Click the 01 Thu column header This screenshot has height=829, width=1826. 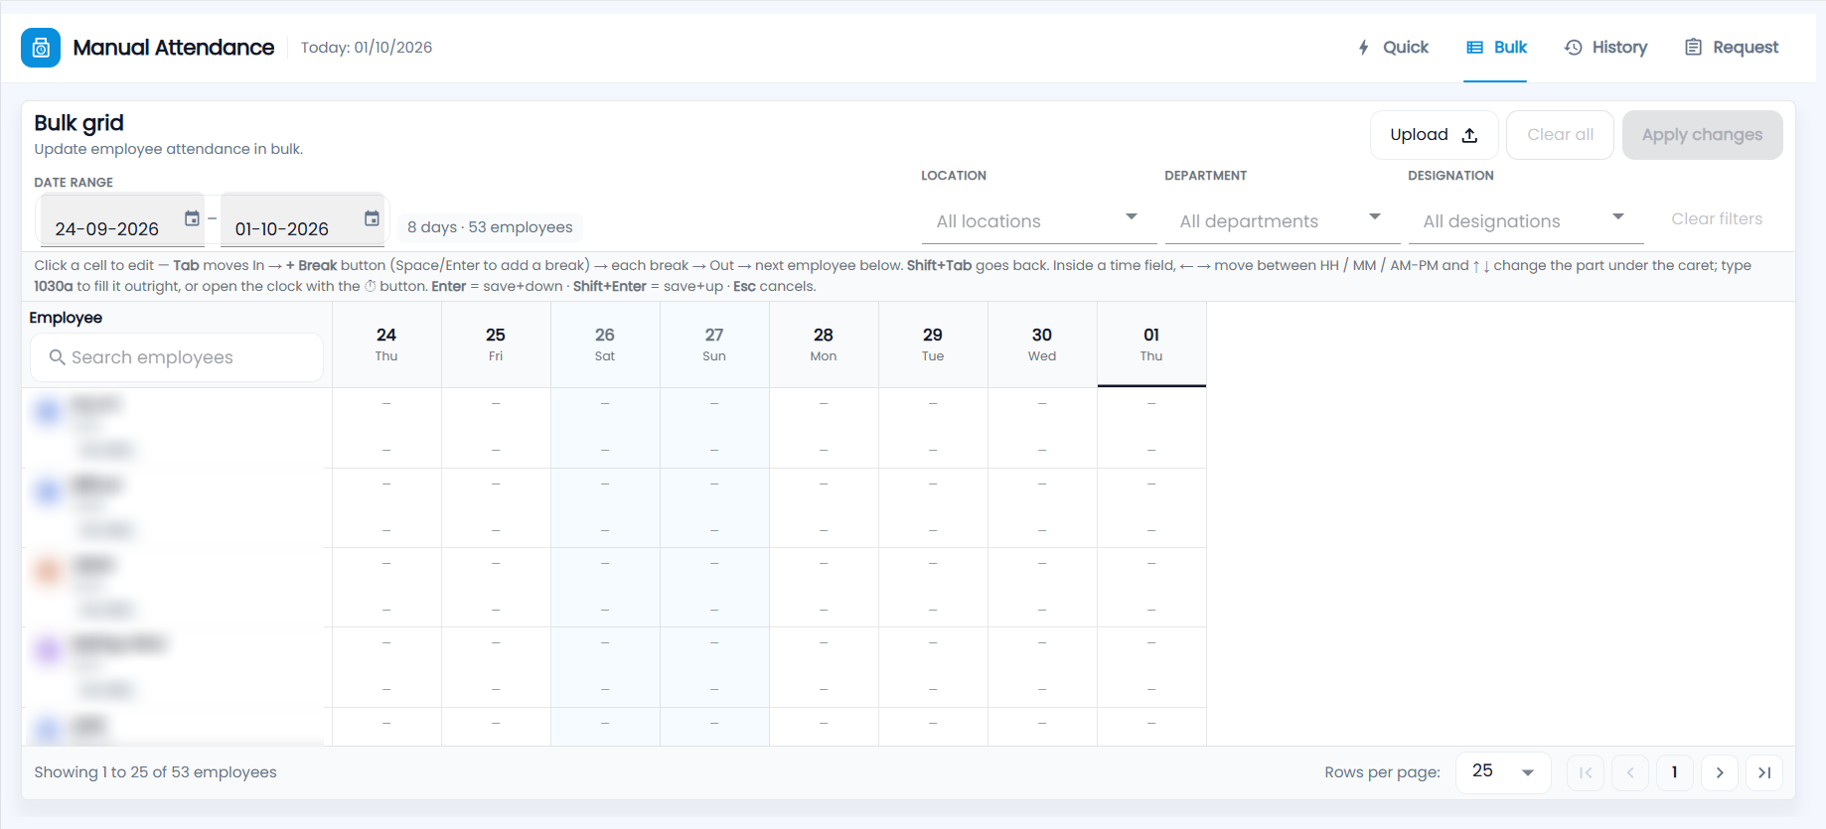(x=1151, y=345)
